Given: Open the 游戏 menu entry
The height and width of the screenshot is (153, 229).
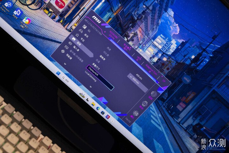Looking at the screenshot, I should point(86,35).
